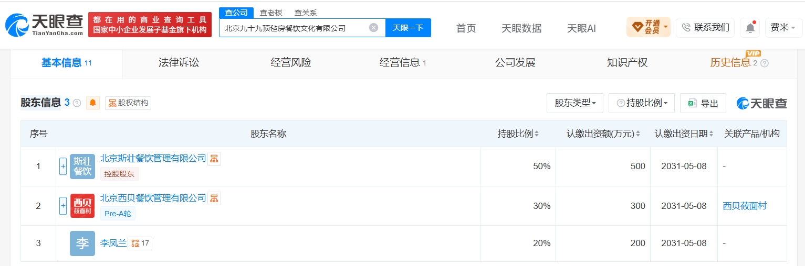Screen dimensions: 805x266
Task: Switch to the 经营信息 tab
Action: (x=403, y=63)
